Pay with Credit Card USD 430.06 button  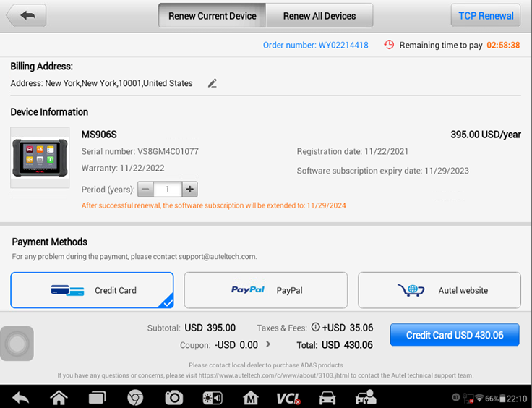click(x=455, y=335)
